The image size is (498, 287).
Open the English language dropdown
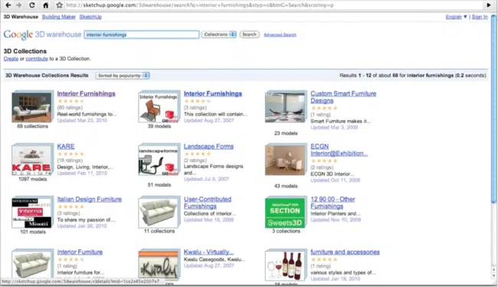(456, 17)
